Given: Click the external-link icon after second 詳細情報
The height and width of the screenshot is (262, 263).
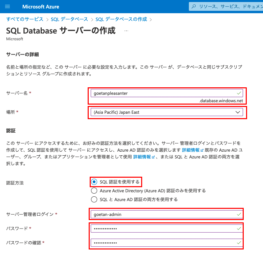Looking at the screenshot, I should tap(153, 157).
